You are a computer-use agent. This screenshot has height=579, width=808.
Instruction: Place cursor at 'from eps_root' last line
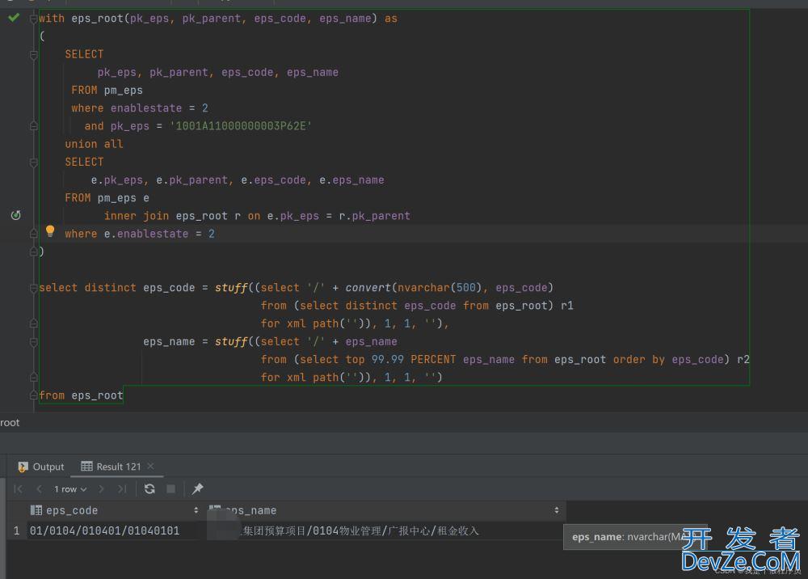pyautogui.click(x=81, y=395)
